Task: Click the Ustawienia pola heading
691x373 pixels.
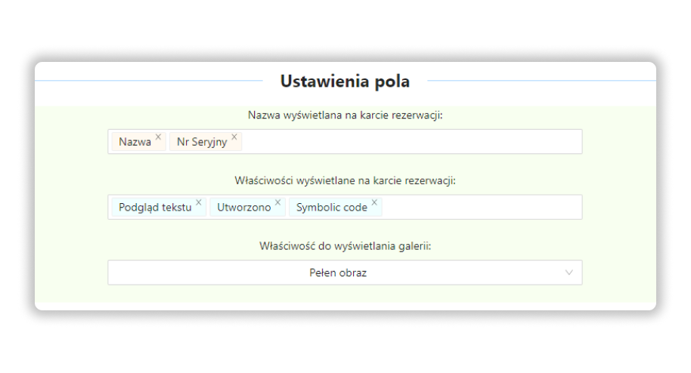Action: 345,82
